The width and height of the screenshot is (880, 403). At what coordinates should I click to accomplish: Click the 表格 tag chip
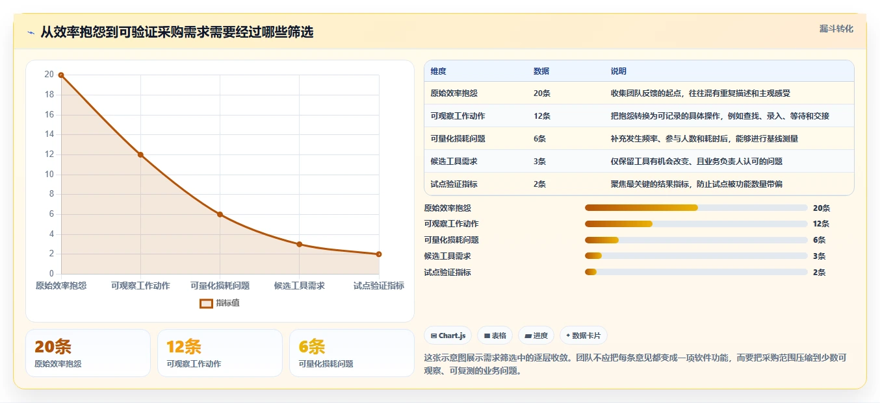(495, 336)
